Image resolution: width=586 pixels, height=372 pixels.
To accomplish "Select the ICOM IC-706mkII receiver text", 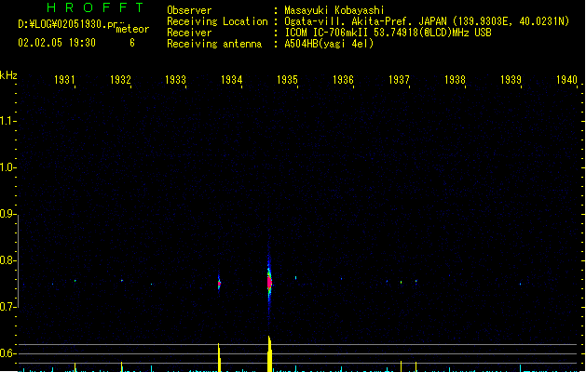I will [388, 33].
